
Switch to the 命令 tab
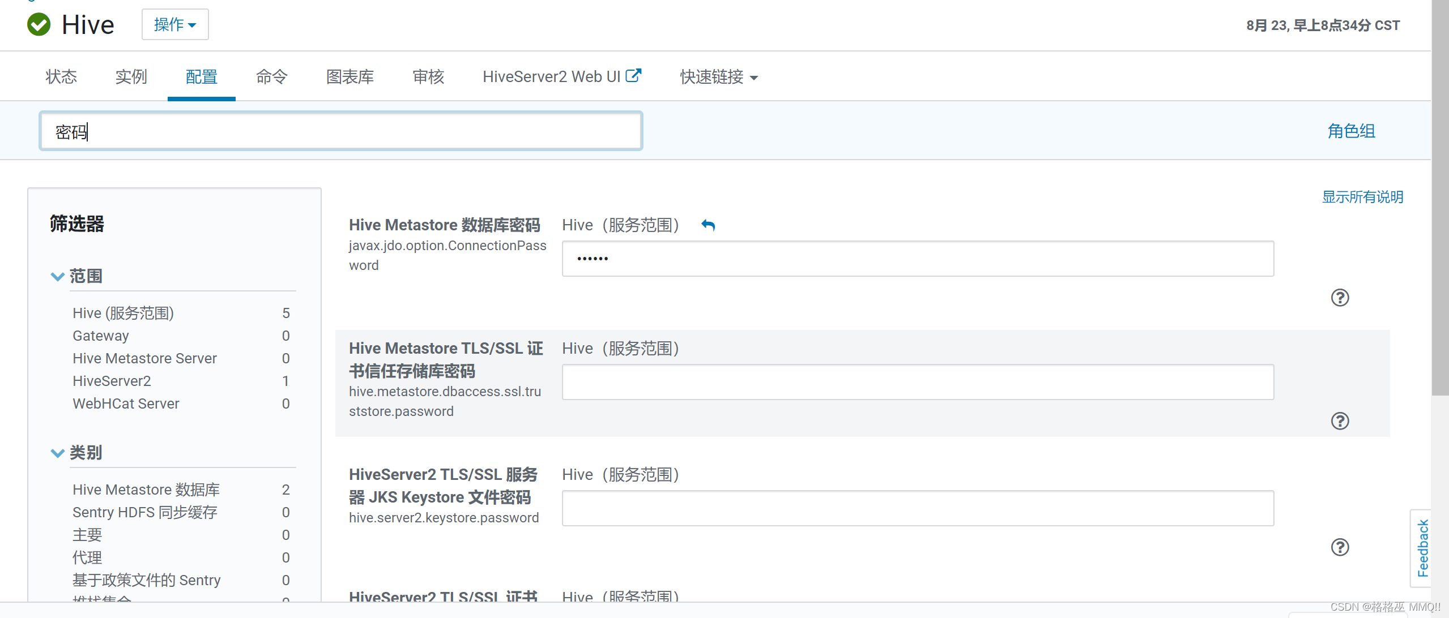[x=272, y=76]
